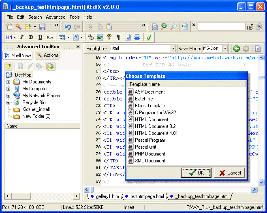Screen dimensions: 267x213
Task: Click the paragraph mark icon
Action: (x=119, y=37)
